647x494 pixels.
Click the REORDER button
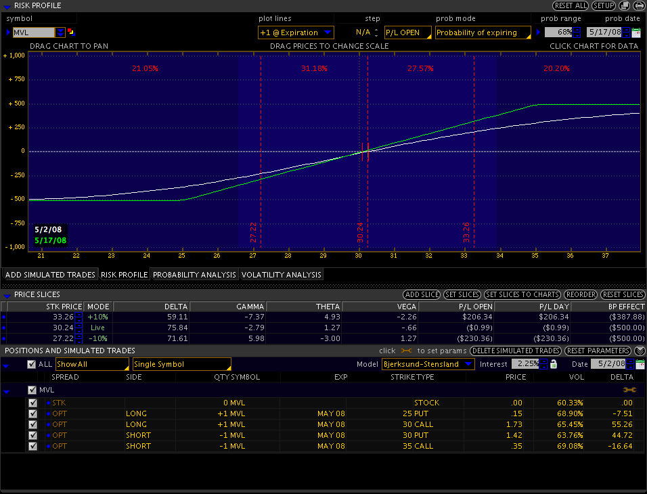[581, 294]
